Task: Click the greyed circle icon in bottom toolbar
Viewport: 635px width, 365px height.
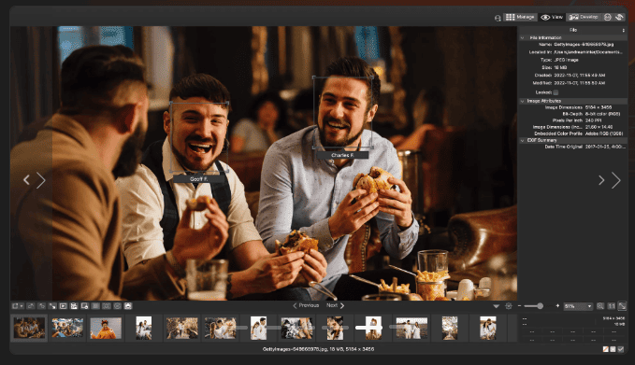Action: (118, 306)
